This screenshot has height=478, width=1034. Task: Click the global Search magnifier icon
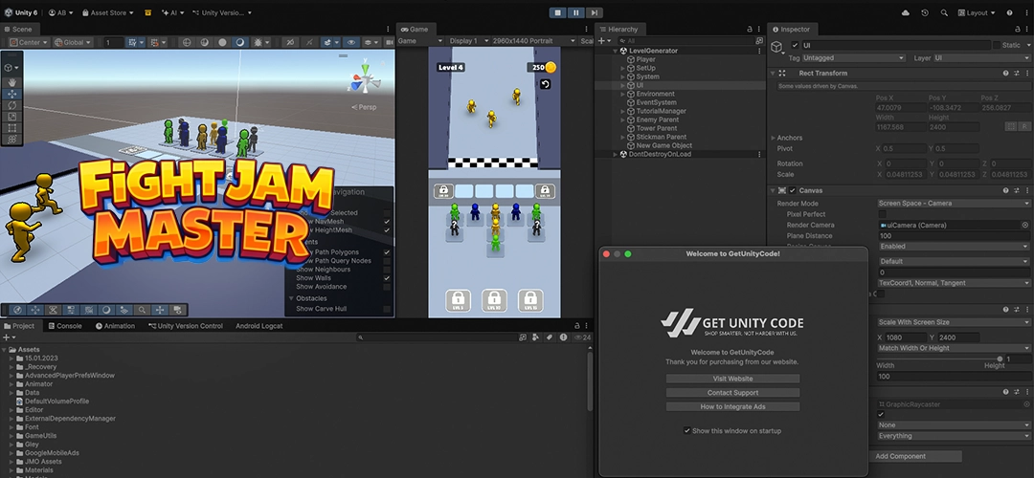(x=943, y=12)
